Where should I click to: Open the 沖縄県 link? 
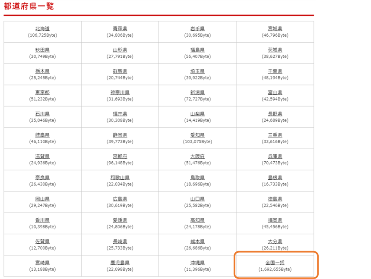(x=197, y=263)
